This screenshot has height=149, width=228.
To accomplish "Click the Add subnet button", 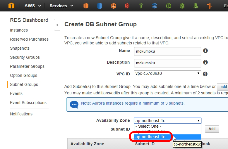I will tap(212, 129).
